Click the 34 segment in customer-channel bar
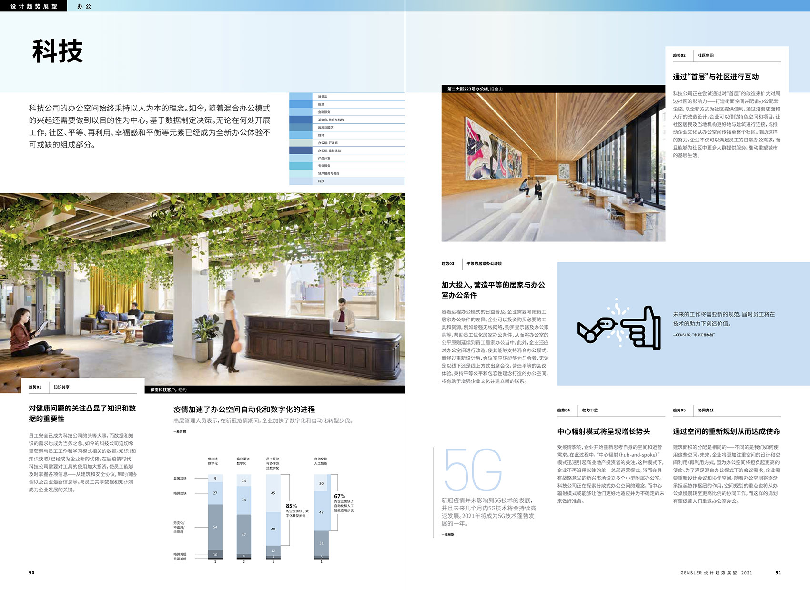 [243, 500]
